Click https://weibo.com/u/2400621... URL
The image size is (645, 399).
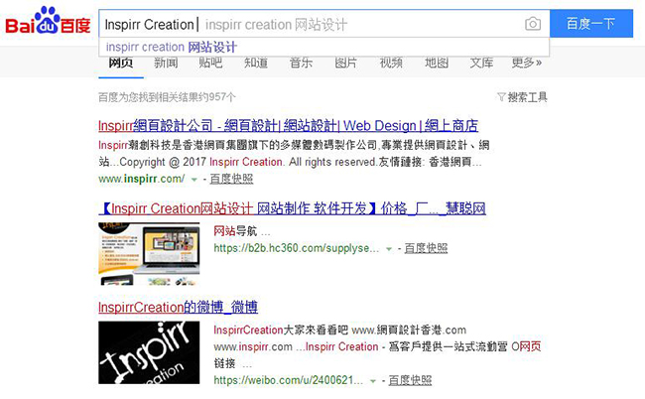tap(288, 380)
